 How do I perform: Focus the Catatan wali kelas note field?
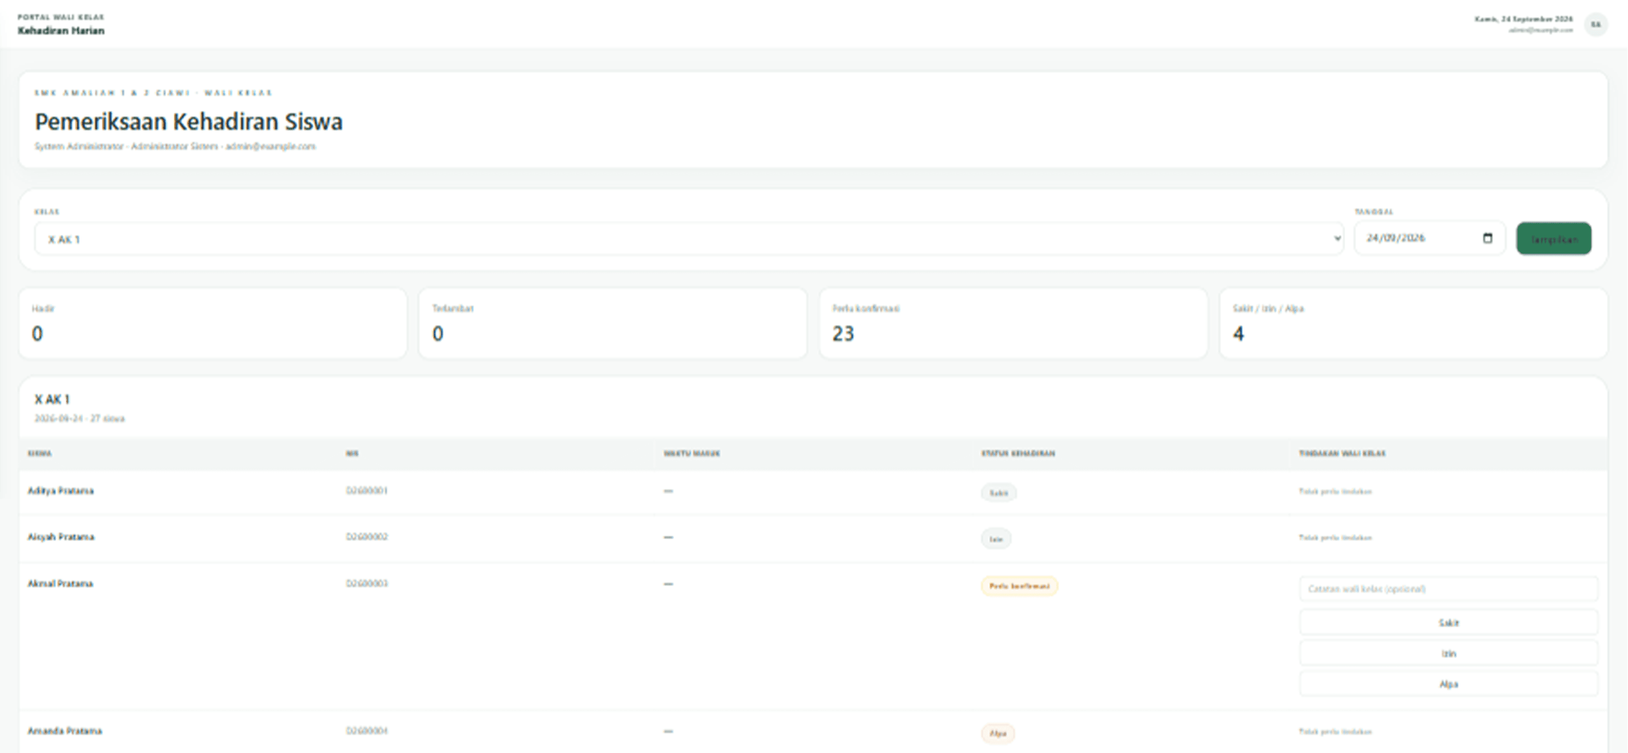[x=1449, y=588]
